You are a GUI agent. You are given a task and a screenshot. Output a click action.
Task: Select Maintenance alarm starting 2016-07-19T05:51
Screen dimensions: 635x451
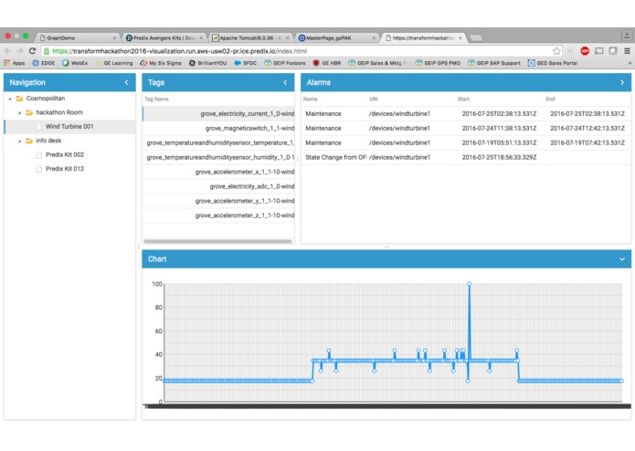(466, 143)
